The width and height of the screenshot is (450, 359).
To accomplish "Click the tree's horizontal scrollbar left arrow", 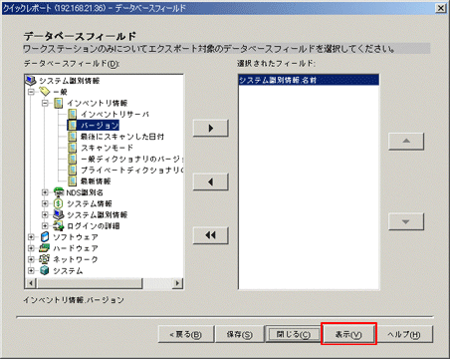I will coord(31,283).
